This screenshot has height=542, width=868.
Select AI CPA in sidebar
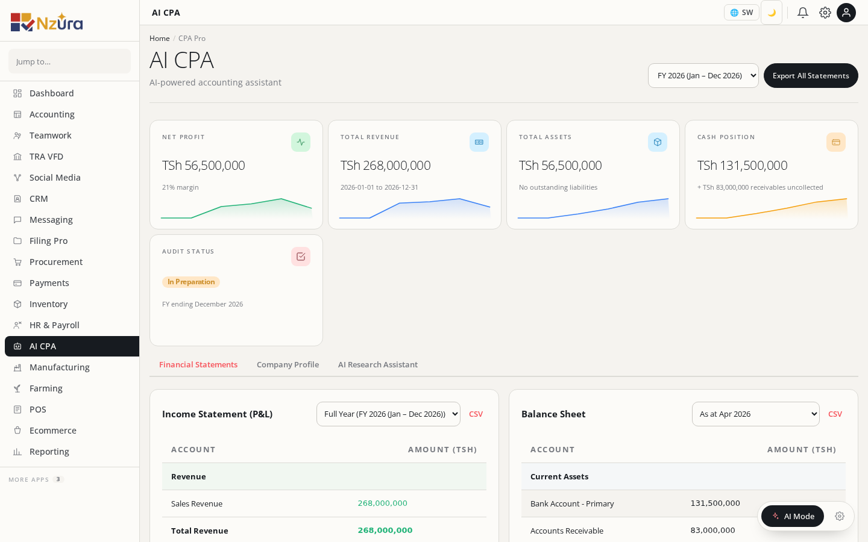point(72,346)
